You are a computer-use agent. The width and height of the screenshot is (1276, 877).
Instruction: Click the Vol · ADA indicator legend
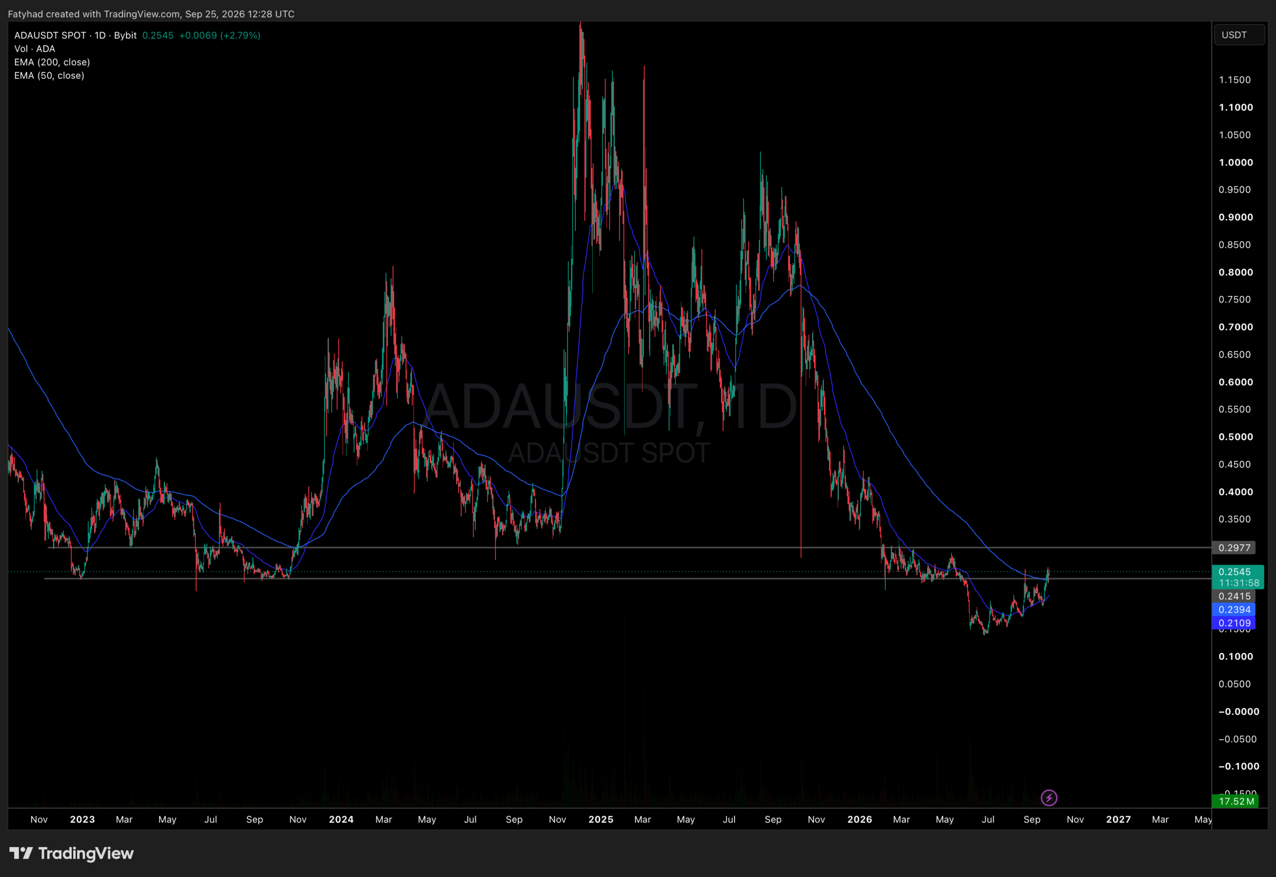click(34, 49)
